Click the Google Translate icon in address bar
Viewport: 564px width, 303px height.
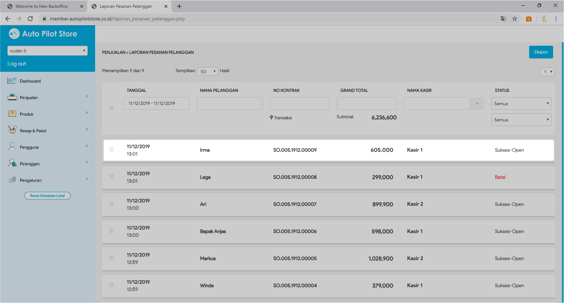click(x=503, y=19)
